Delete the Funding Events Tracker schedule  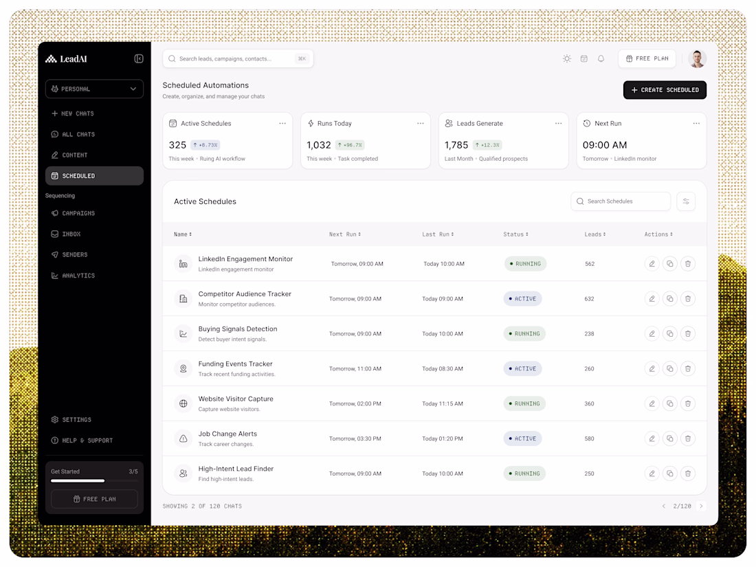click(688, 369)
